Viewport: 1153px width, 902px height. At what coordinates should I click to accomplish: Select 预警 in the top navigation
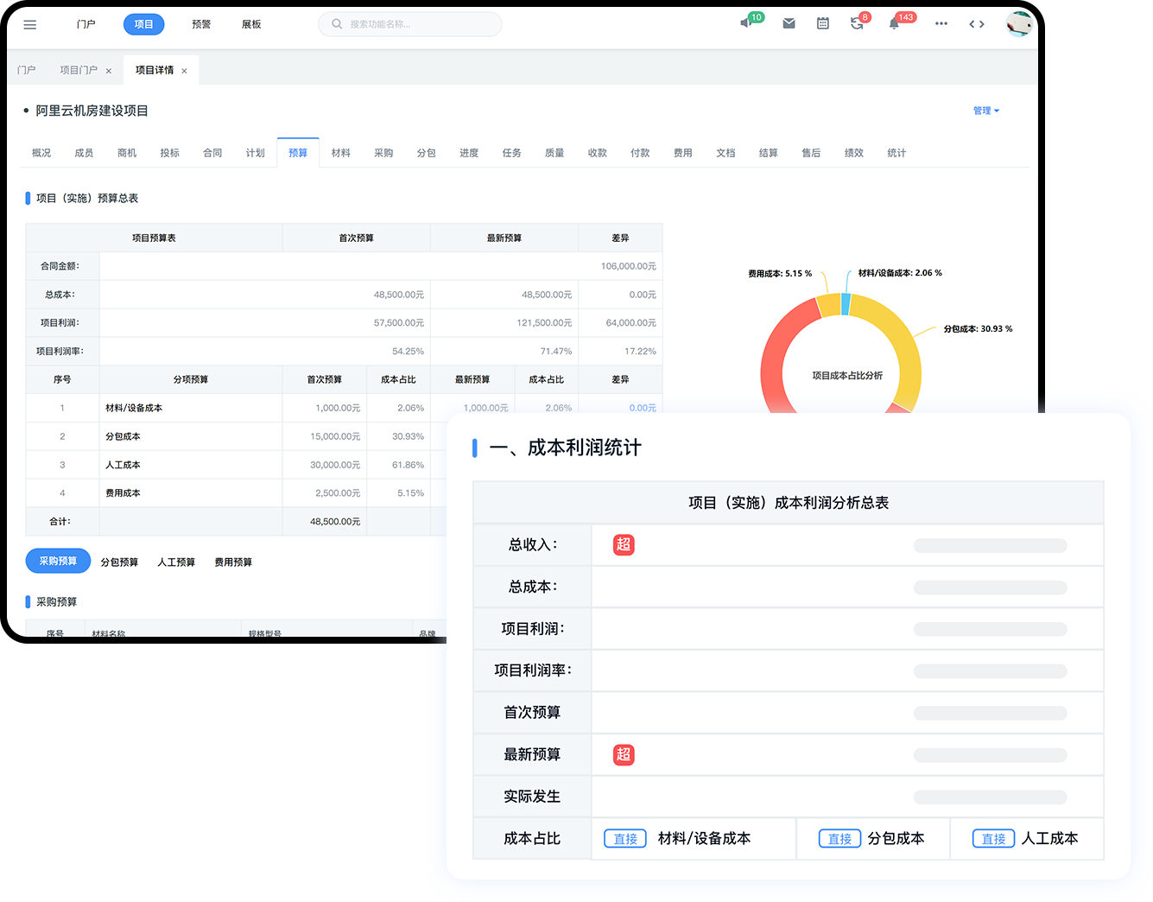[x=201, y=24]
